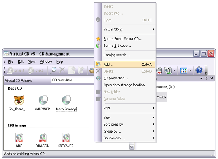Select the Math Primary CD icon
Screen dimensions: 218x159
(66, 103)
